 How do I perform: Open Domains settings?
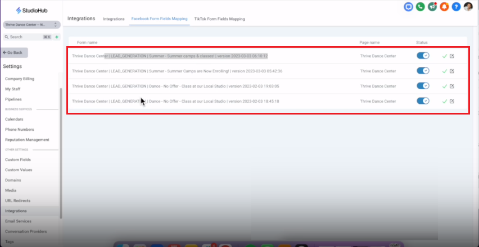point(13,180)
